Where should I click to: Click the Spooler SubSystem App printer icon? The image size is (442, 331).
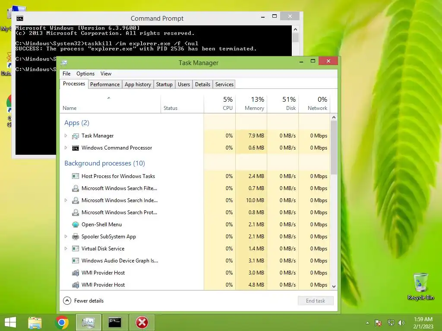coord(75,237)
